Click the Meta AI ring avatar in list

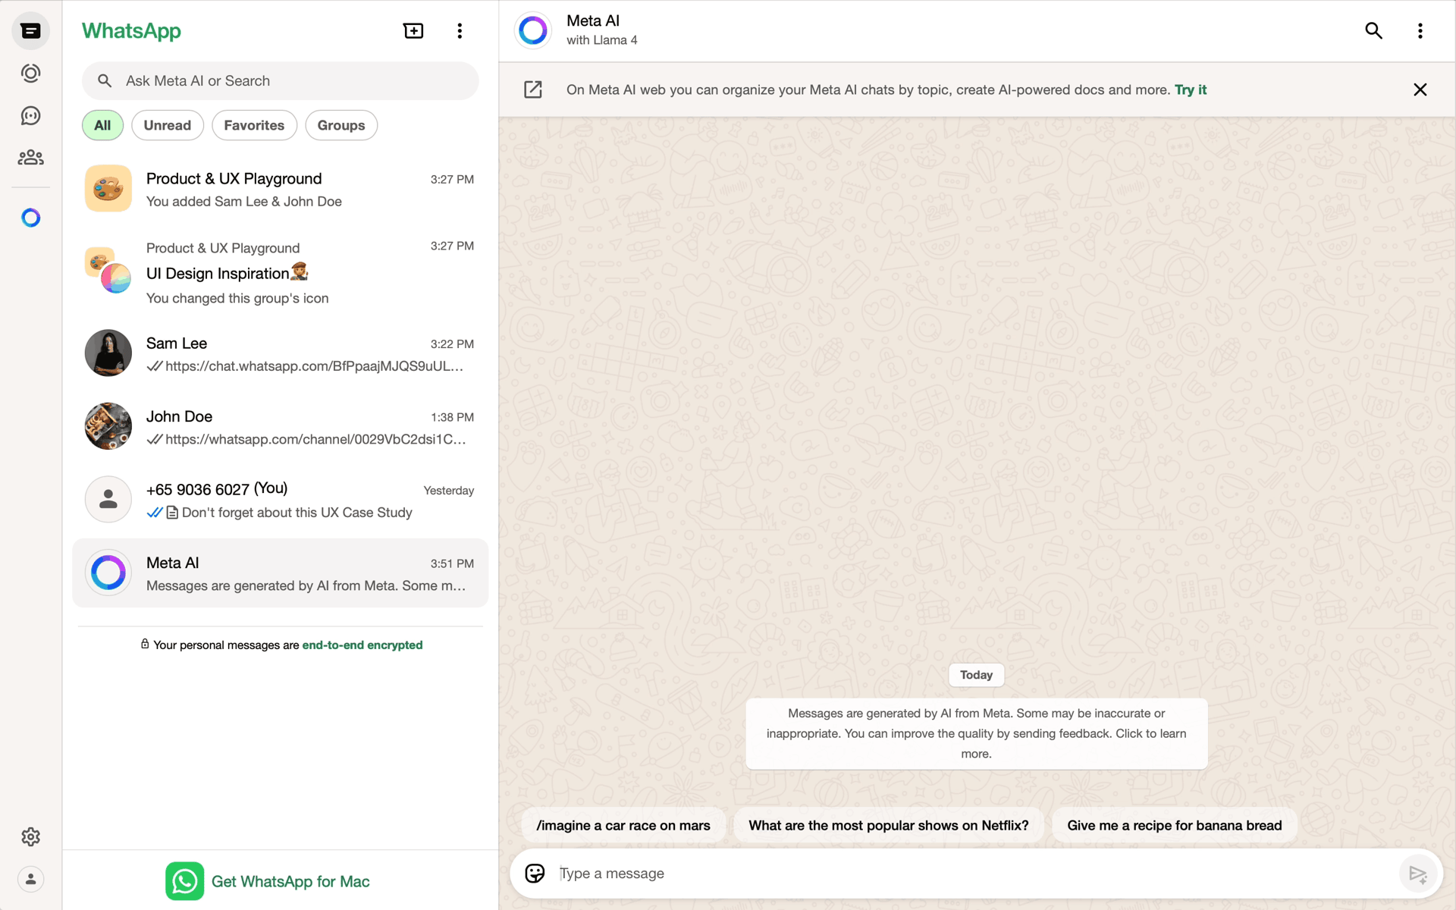pos(108,573)
